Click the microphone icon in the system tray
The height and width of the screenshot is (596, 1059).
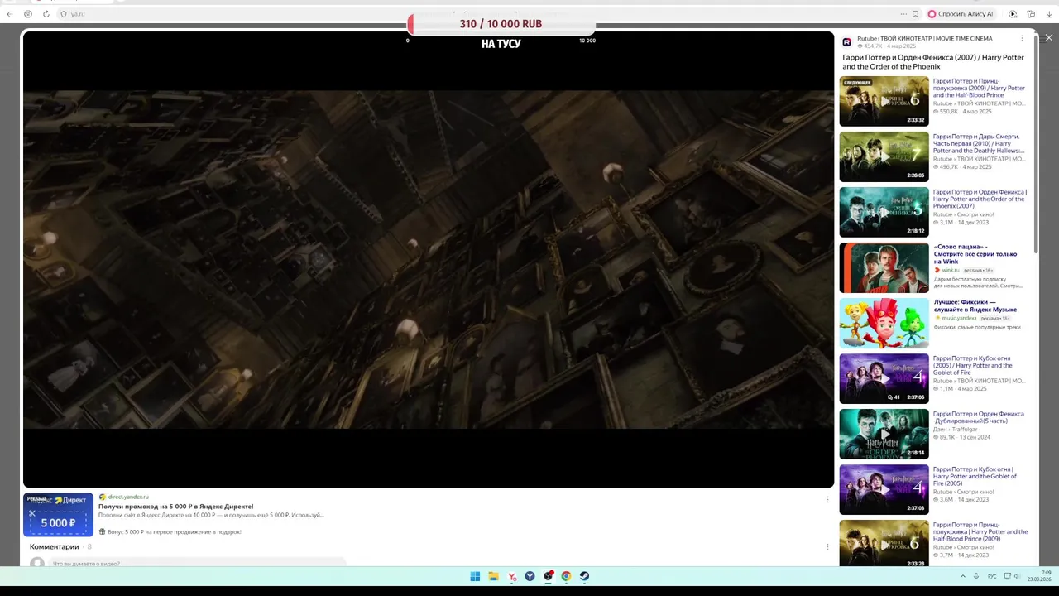click(x=976, y=576)
